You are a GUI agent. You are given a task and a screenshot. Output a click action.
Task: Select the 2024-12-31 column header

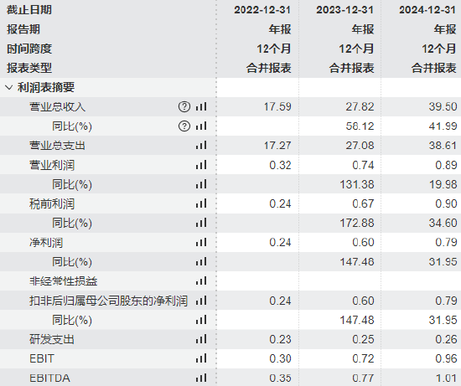point(427,10)
